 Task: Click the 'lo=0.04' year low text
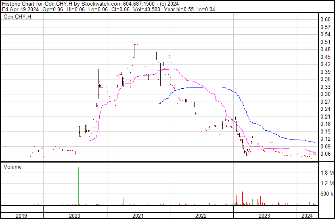[x=206, y=9]
